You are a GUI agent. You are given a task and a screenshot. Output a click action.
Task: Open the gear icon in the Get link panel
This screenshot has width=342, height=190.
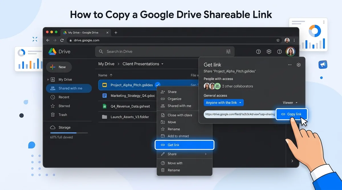tap(299, 65)
